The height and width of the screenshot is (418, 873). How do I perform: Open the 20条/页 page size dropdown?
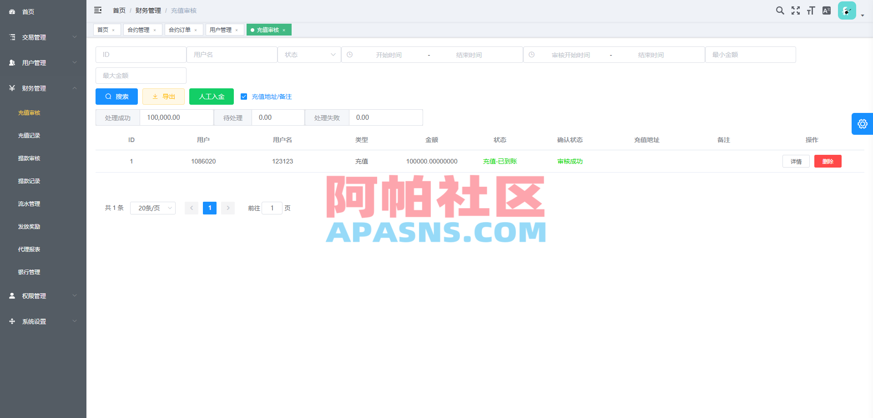152,208
